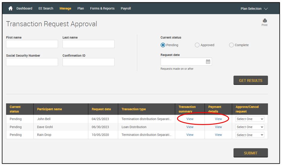Viewport: 283px width, 166px height.
Task: Open the Request date calendar picker
Action: coord(208,62)
